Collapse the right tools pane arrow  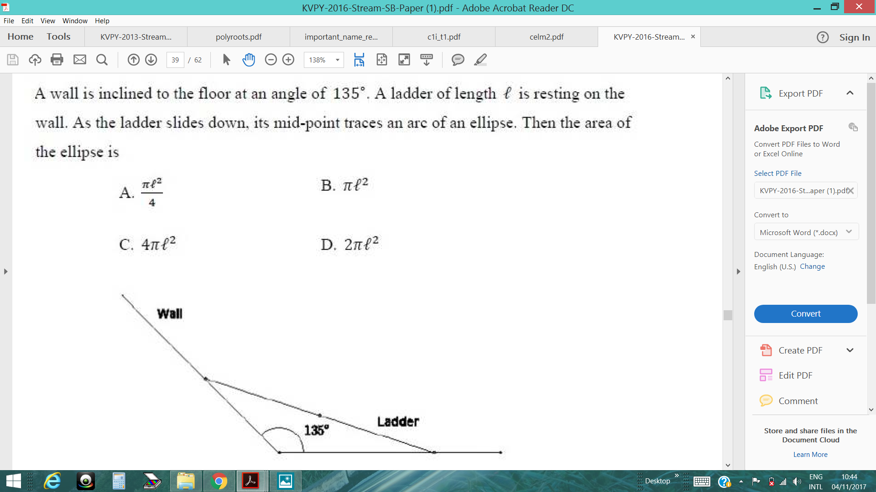pos(738,272)
